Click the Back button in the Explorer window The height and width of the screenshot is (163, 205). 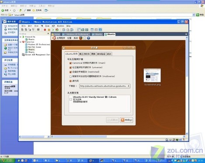5,10
